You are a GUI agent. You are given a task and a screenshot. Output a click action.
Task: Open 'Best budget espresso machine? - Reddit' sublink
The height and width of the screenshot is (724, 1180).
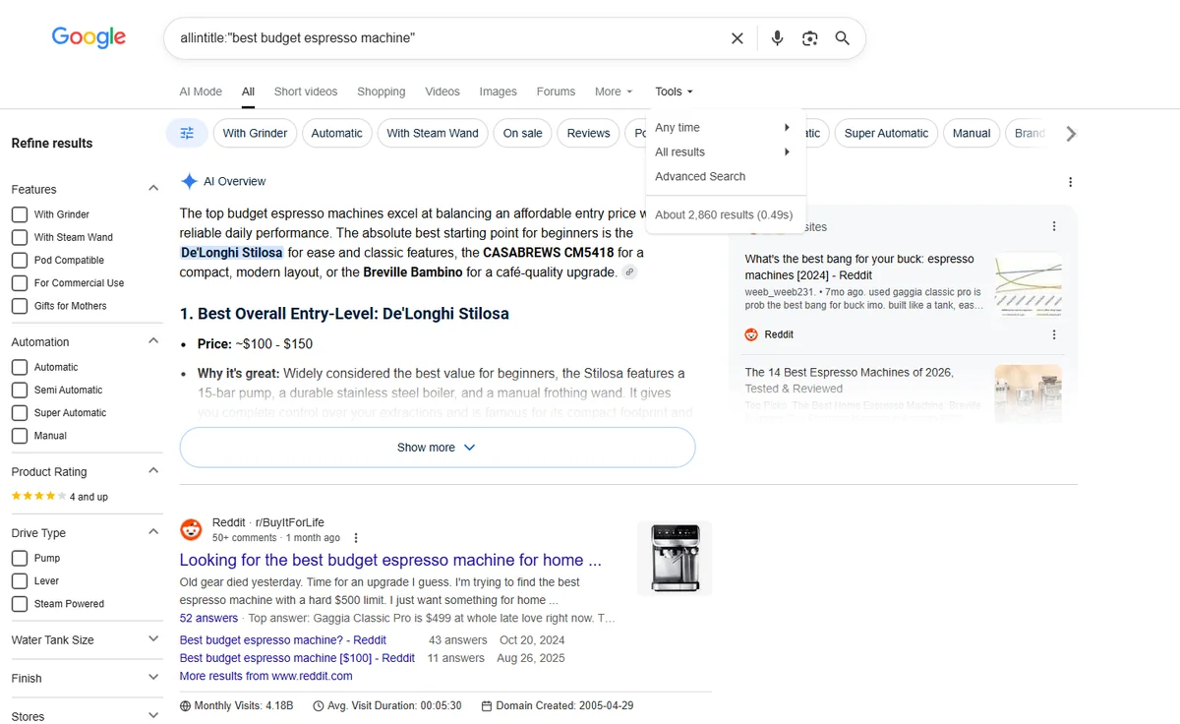coord(283,639)
